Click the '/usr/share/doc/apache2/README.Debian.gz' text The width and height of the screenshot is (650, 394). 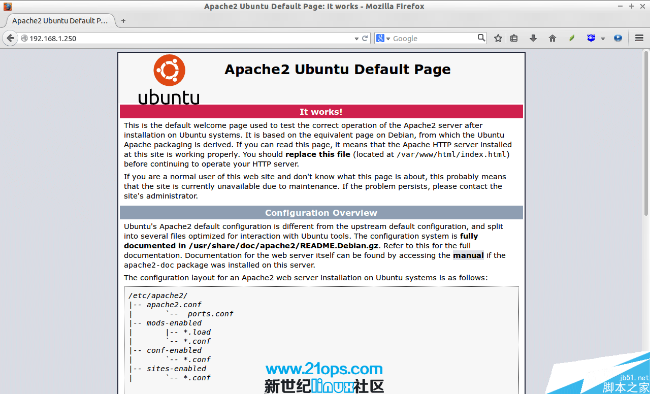click(284, 246)
